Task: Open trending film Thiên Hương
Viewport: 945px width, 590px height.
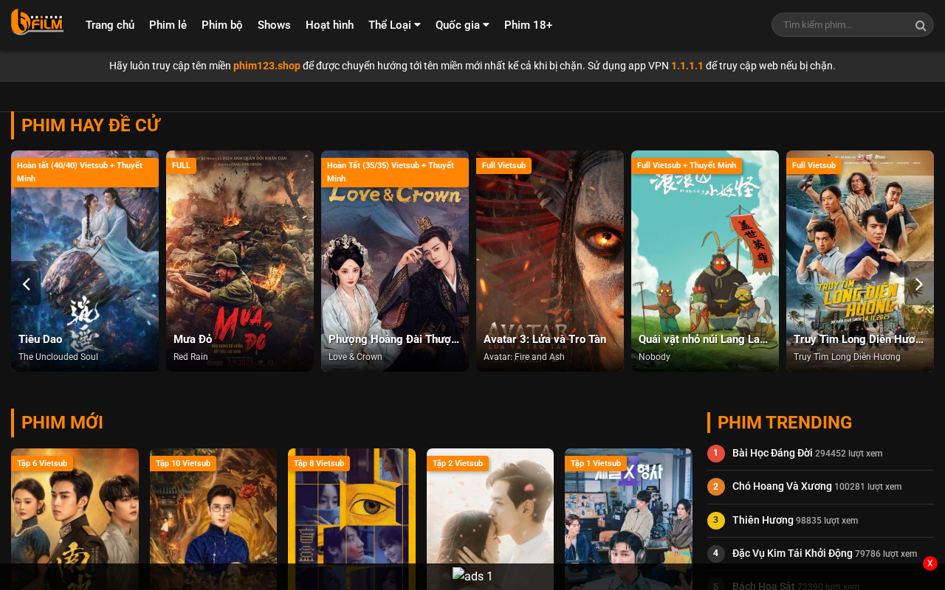Action: pos(763,520)
